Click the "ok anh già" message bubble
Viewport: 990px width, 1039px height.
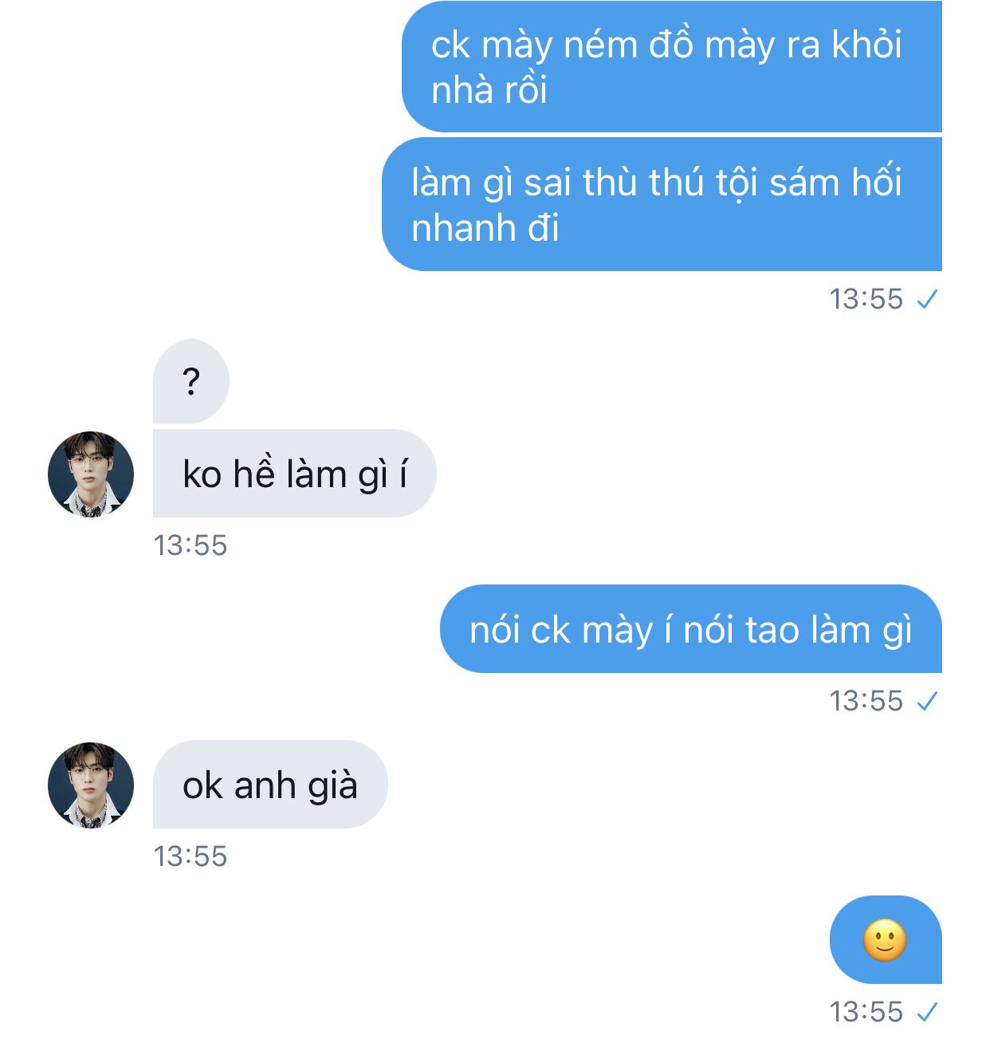pyautogui.click(x=269, y=785)
